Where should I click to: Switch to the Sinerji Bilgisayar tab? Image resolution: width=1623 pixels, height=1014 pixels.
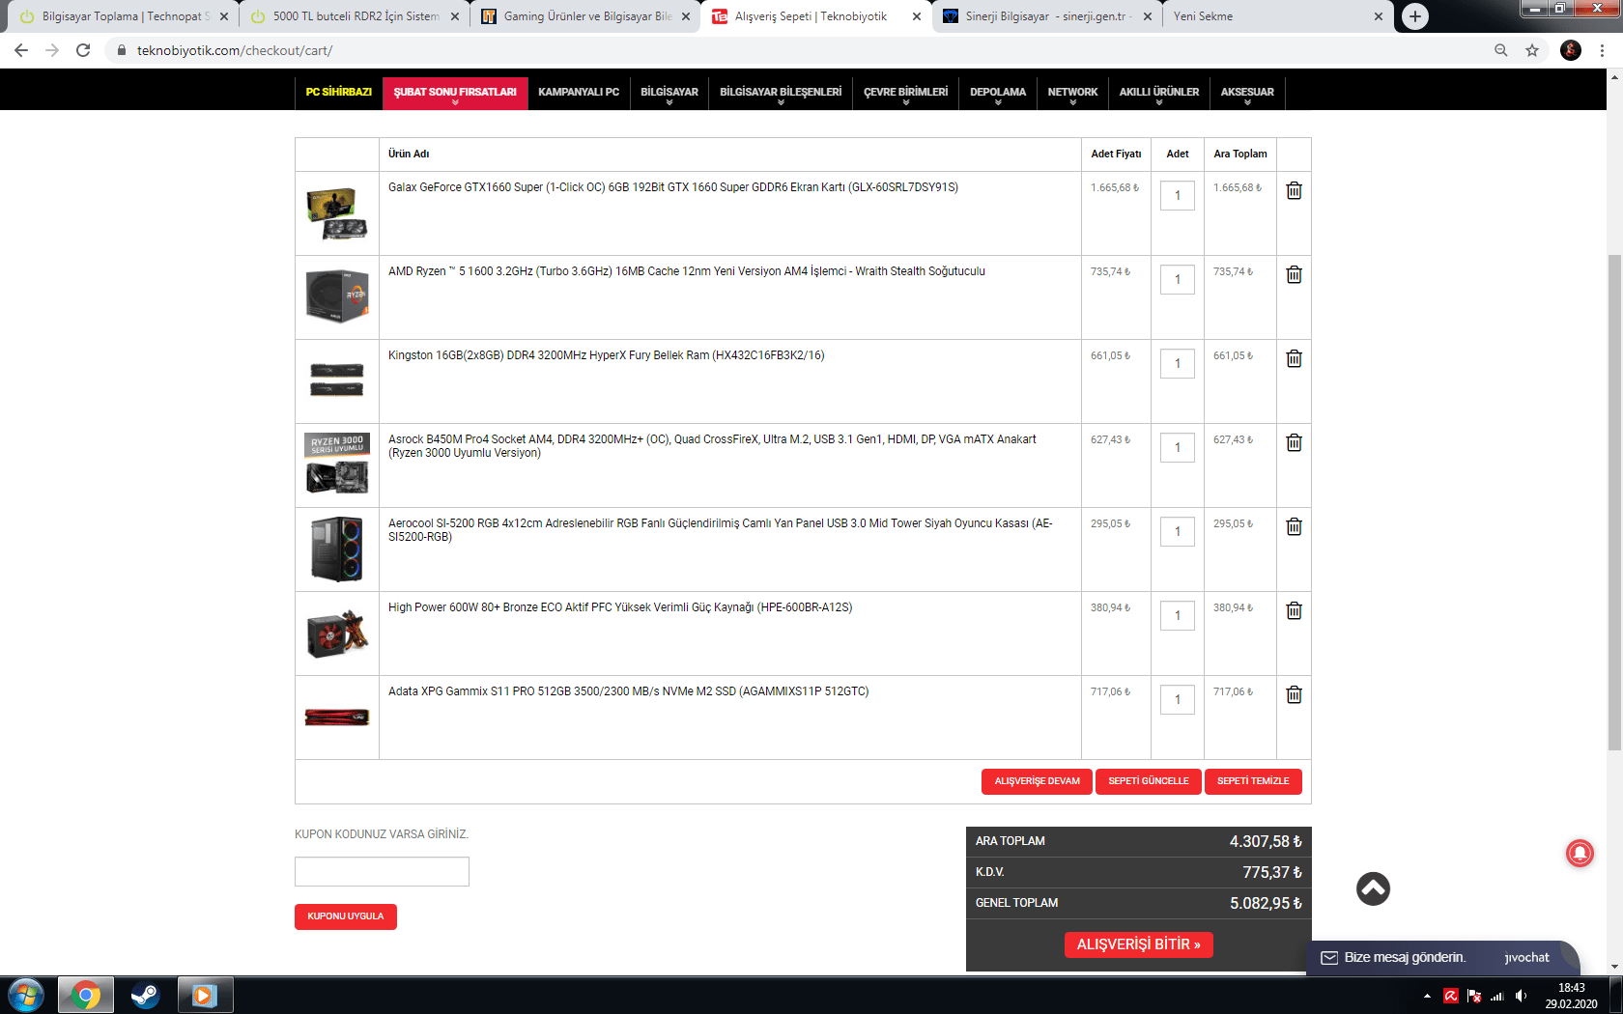(x=1047, y=16)
